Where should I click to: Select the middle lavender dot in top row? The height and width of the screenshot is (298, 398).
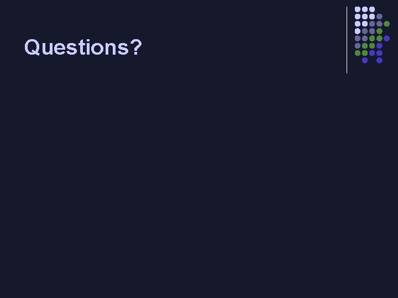(x=365, y=10)
